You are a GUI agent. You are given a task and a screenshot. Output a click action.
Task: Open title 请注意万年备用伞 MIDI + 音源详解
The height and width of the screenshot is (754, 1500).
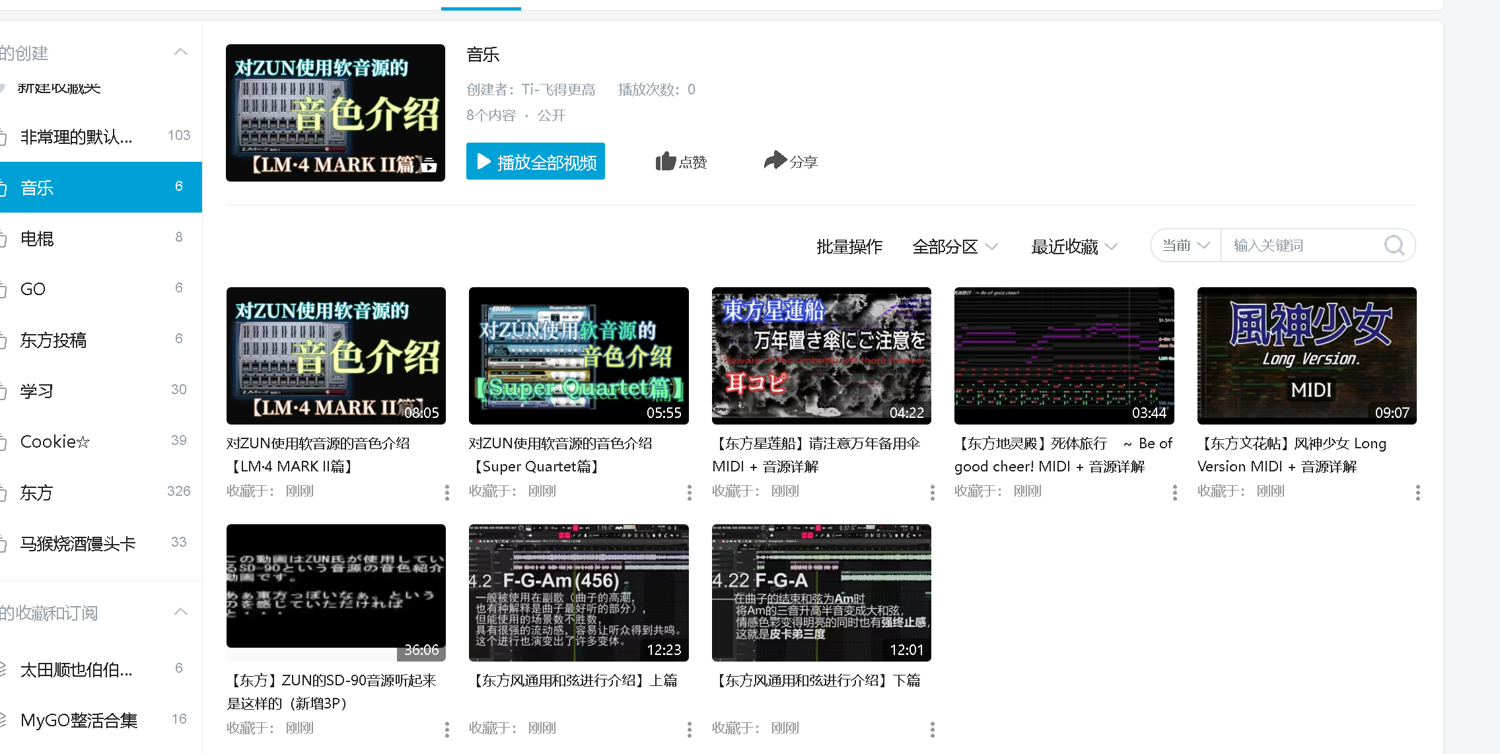coord(816,455)
